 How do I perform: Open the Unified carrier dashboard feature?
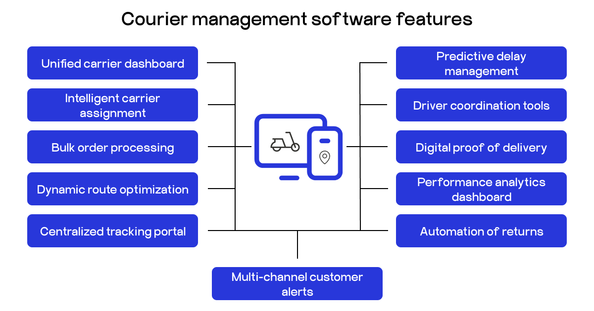click(x=113, y=63)
